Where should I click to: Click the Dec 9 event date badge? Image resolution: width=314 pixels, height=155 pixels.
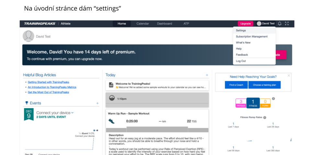click(x=28, y=114)
